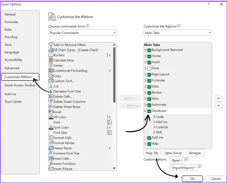Uncheck the Page Layout tab checkbox
Image resolution: width=227 pixels, height=183 pixels.
[149, 75]
